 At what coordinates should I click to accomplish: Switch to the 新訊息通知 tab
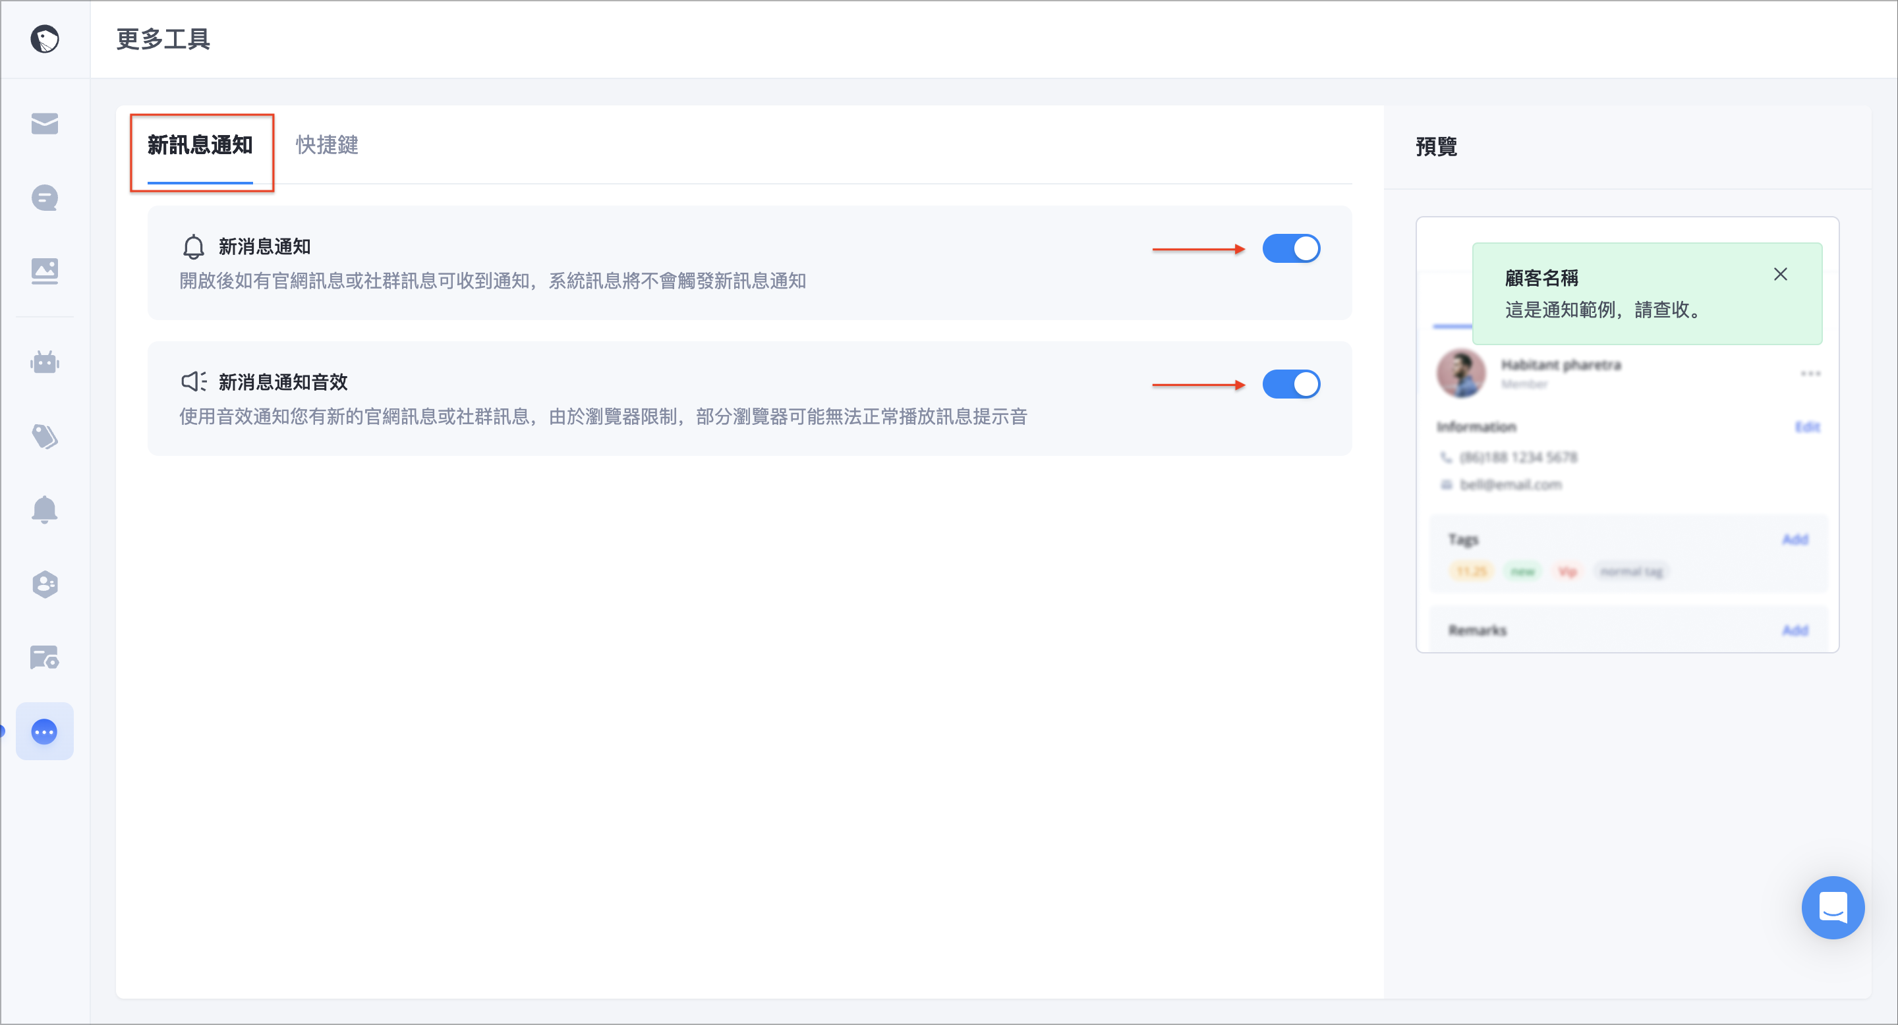[x=200, y=145]
